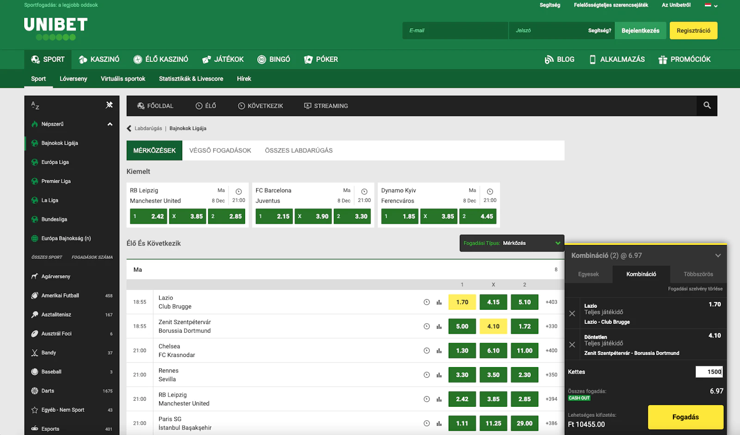Screen dimensions: 740x435
Task: Remove Lazio bet from the betslip
Action: [572, 313]
